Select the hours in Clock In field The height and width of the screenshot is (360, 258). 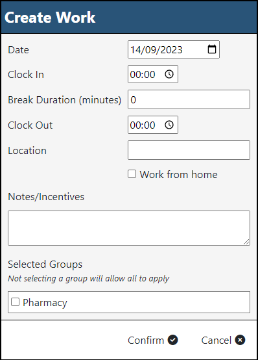click(135, 74)
